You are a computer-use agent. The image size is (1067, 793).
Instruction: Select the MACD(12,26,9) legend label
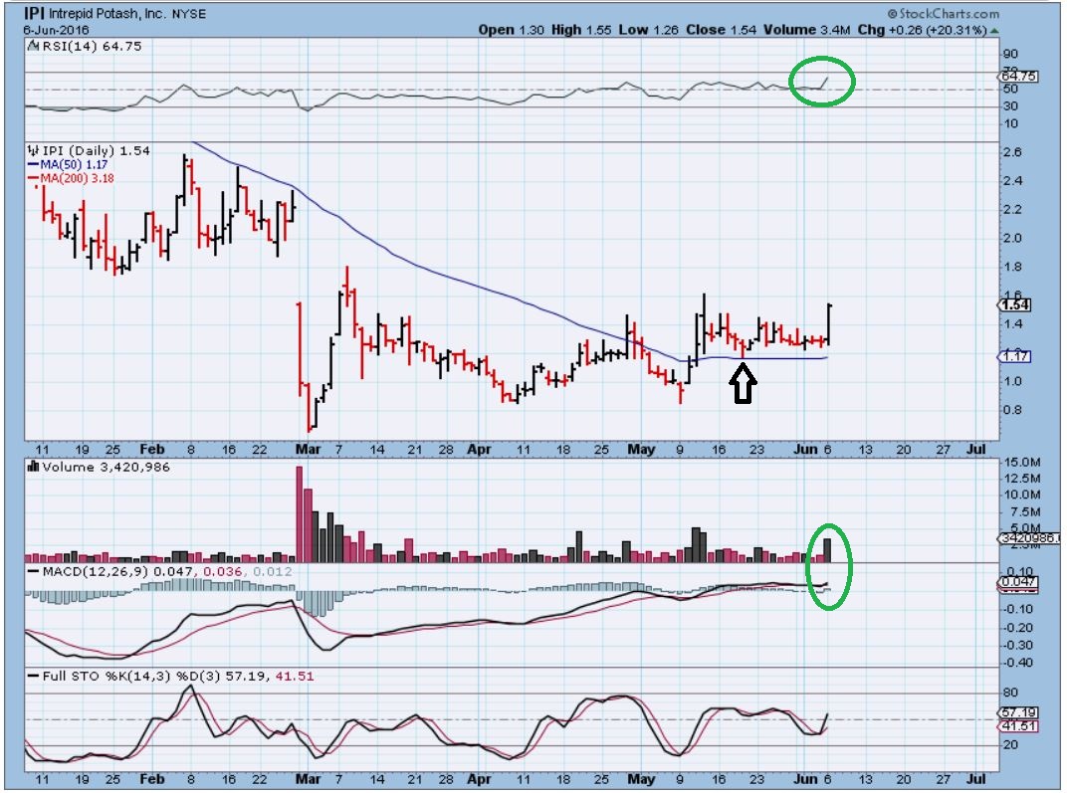95,571
